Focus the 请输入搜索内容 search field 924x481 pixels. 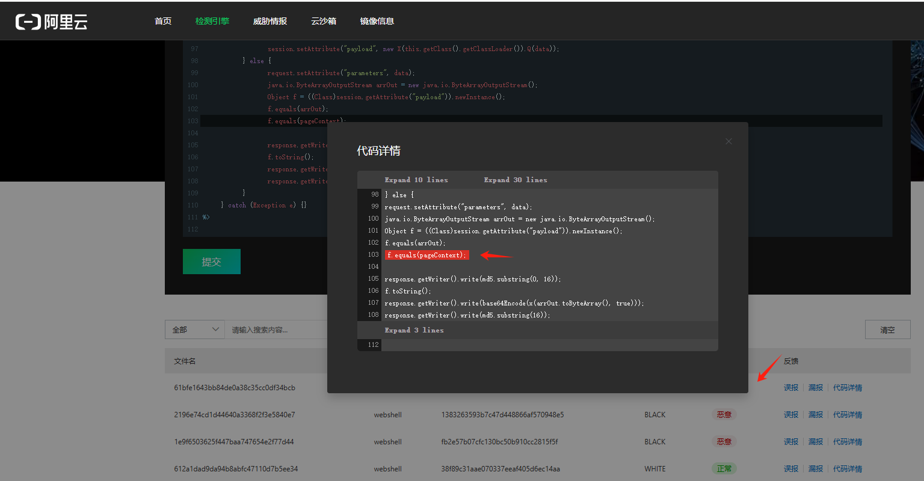tap(277, 329)
